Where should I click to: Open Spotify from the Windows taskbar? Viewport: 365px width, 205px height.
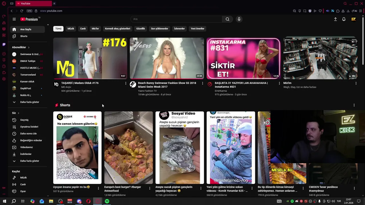107,201
